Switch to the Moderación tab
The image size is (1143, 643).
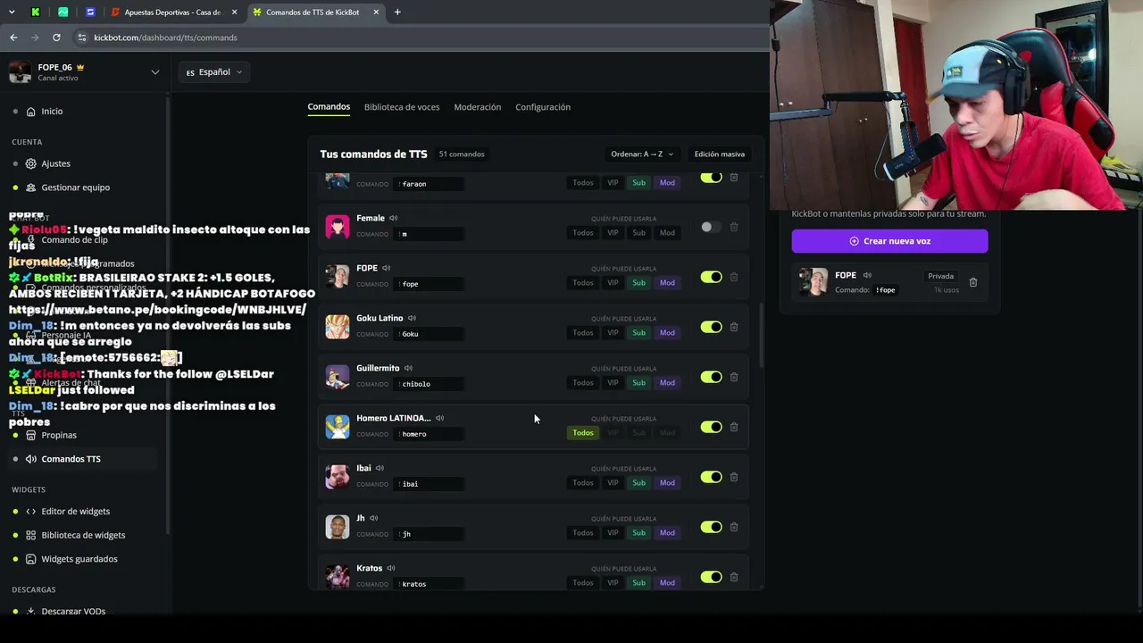tap(478, 107)
